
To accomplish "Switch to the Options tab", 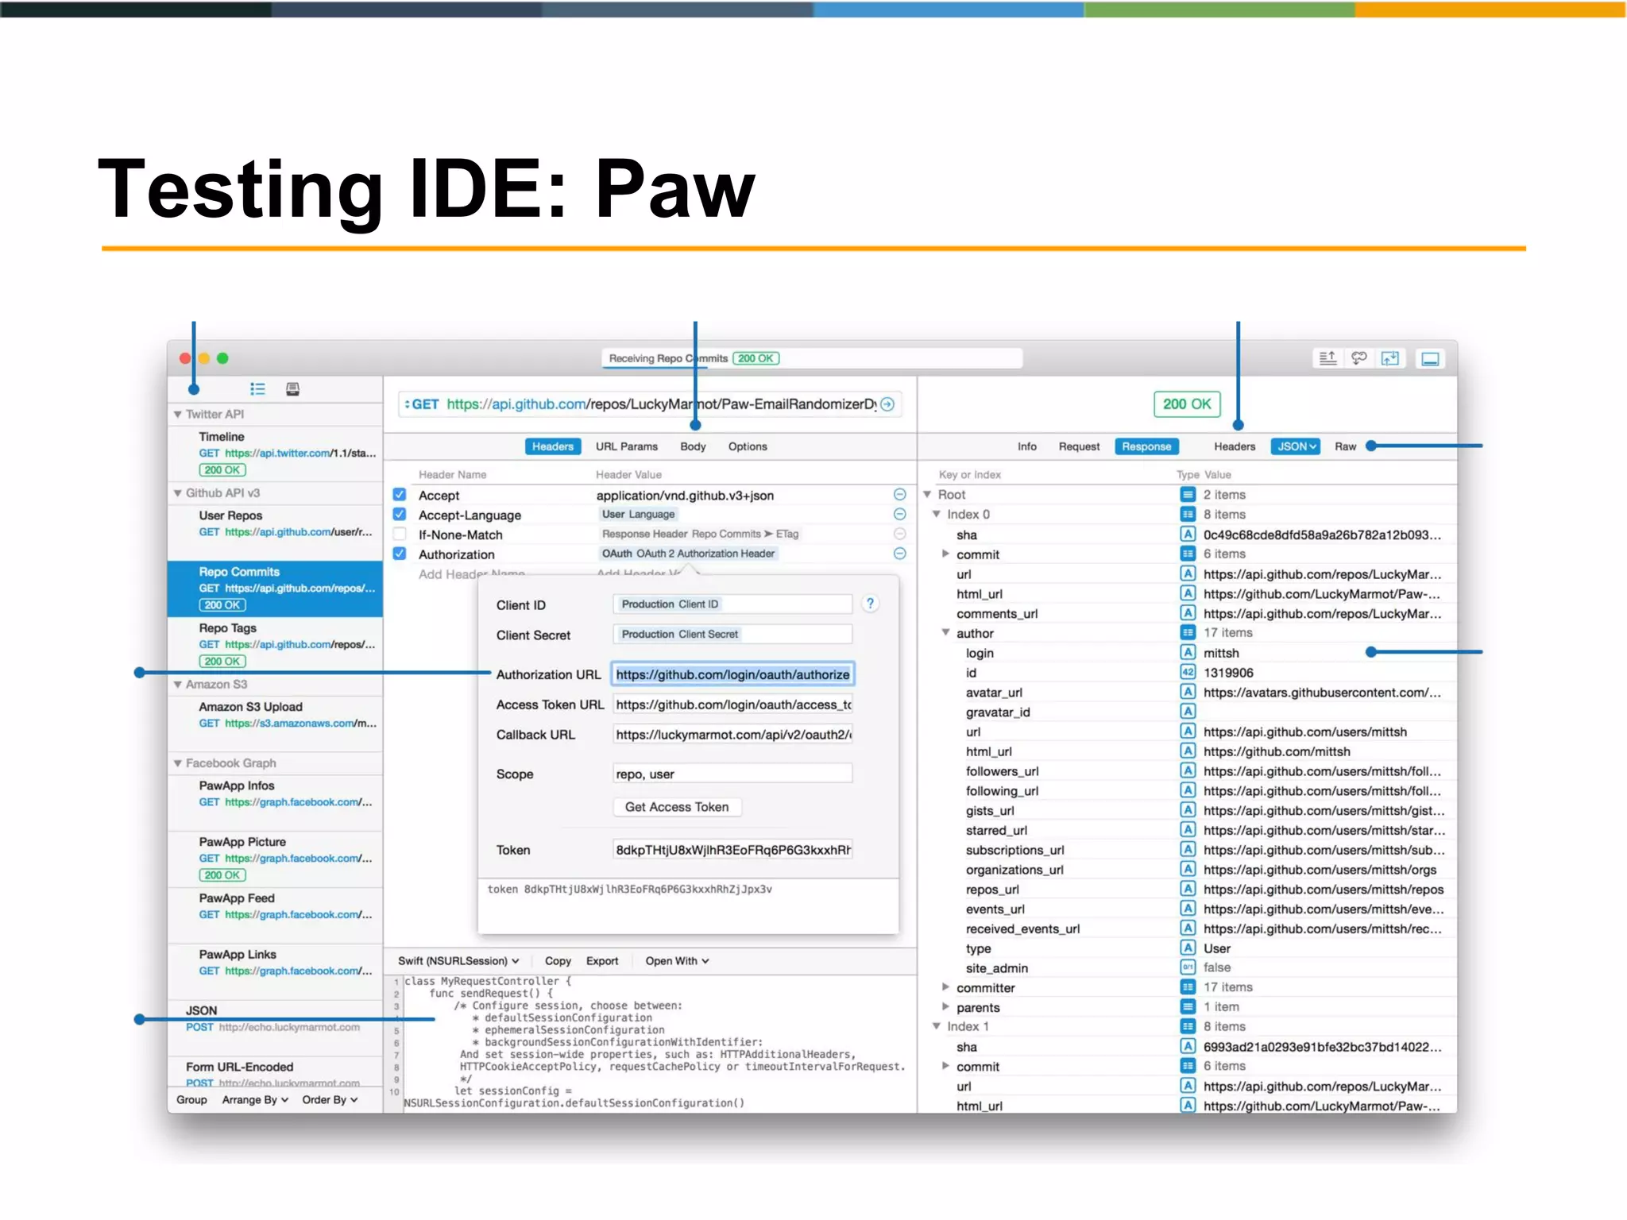I will click(748, 446).
